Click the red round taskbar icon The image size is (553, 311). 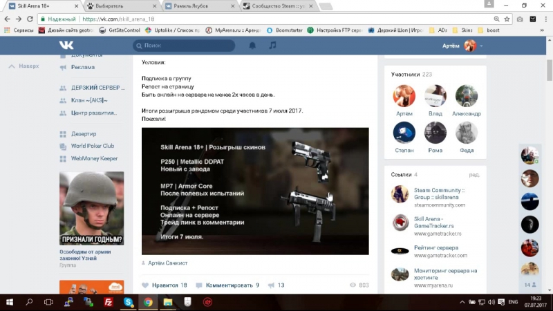point(207,302)
